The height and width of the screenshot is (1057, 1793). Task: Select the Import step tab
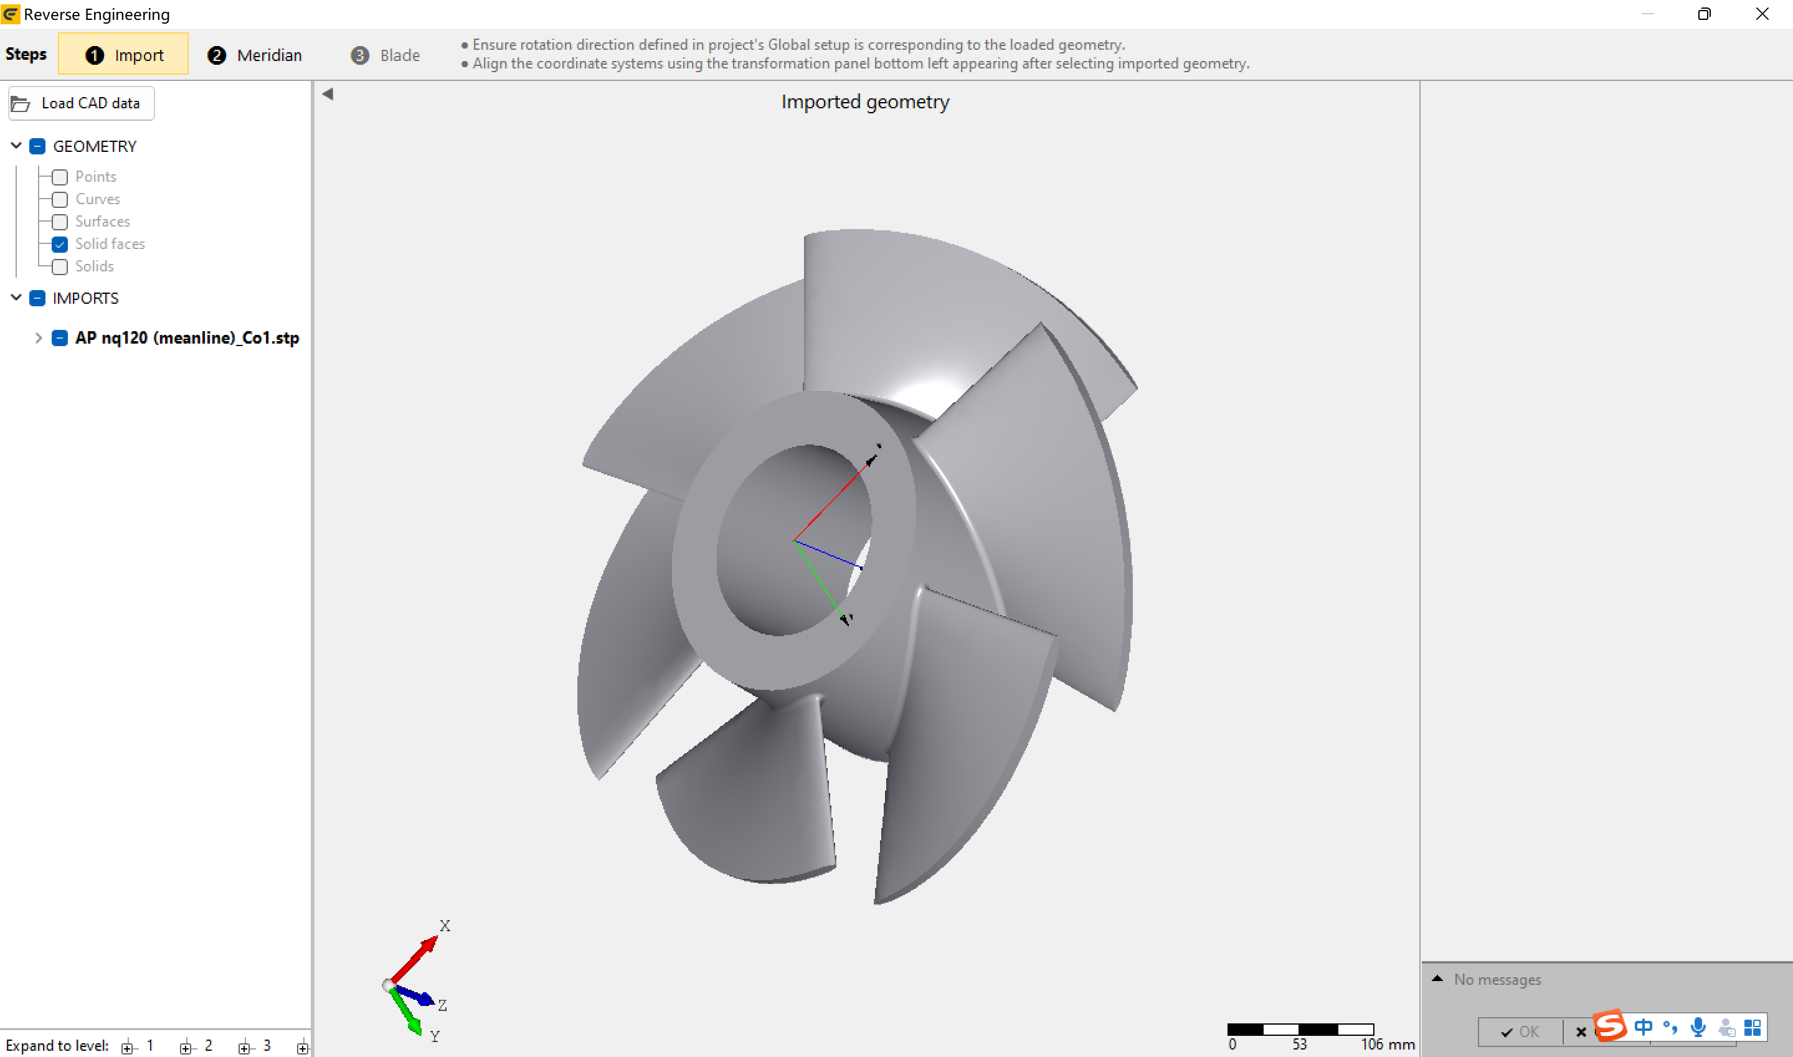(124, 55)
